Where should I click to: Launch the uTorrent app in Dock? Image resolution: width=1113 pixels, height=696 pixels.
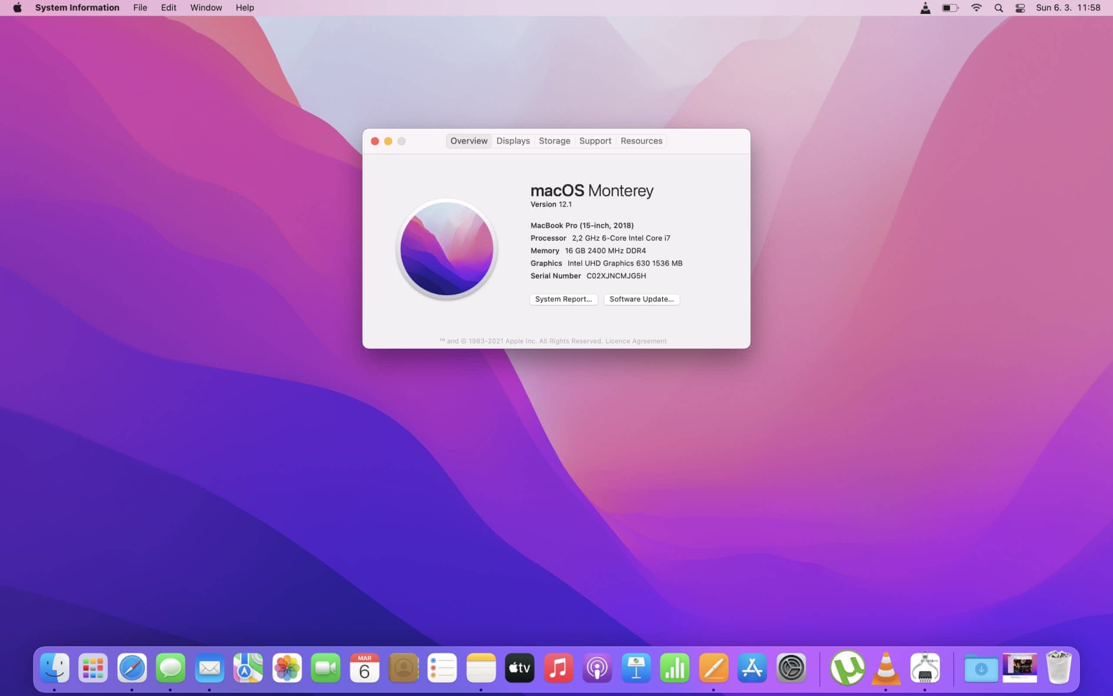[847, 668]
